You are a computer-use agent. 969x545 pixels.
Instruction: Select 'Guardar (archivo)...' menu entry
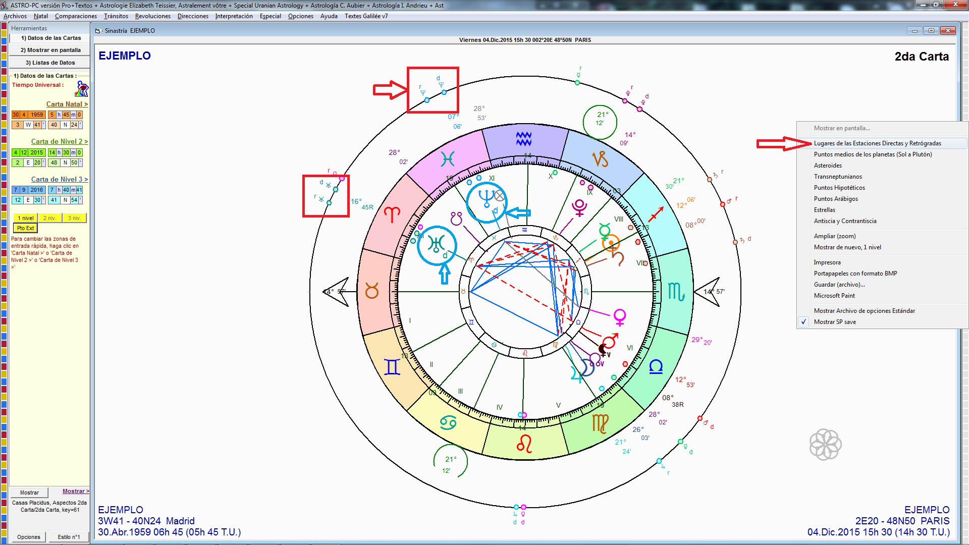point(839,285)
